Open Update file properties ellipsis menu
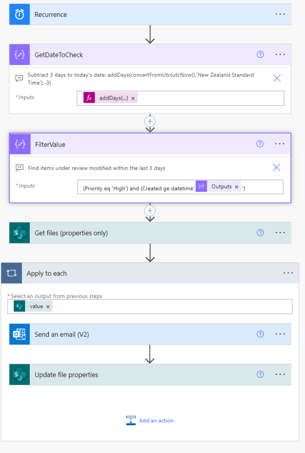The height and width of the screenshot is (453, 305). coord(280,374)
